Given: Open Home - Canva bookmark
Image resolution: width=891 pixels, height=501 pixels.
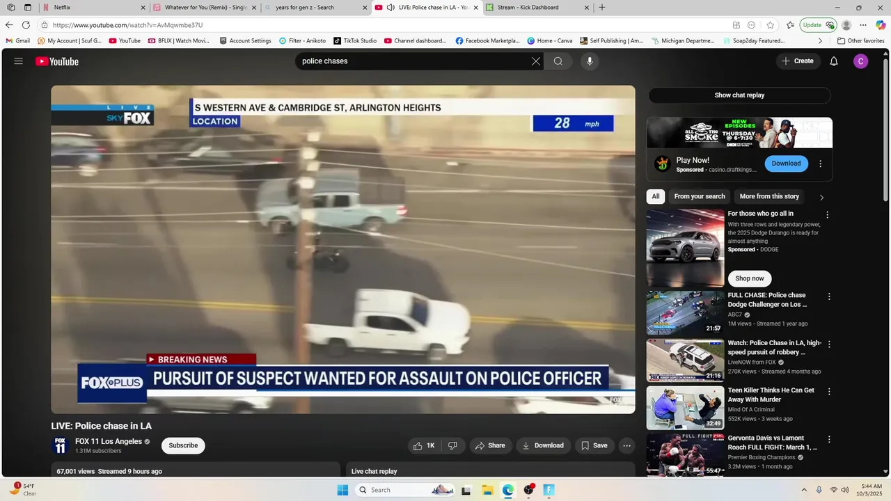Looking at the screenshot, I should point(550,41).
